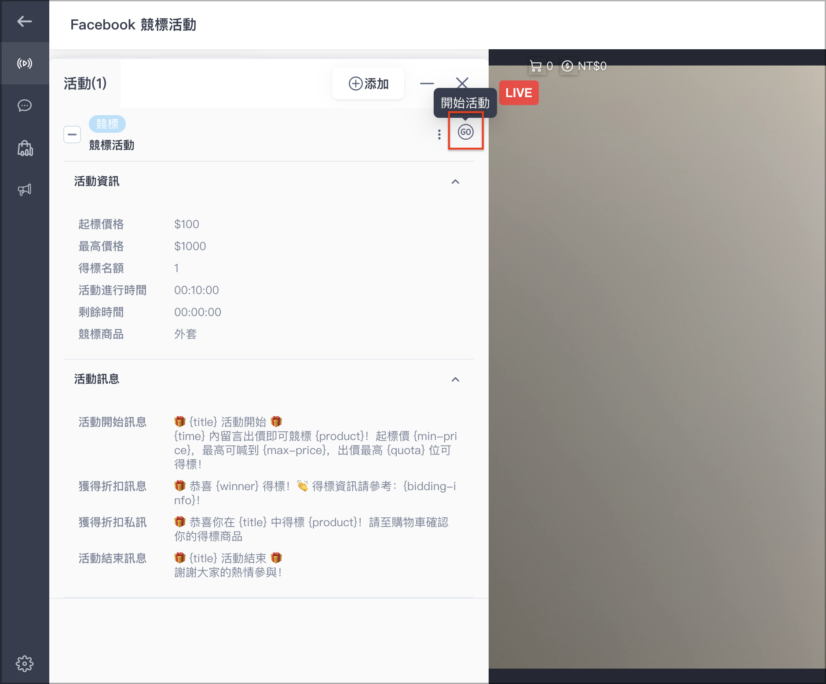The height and width of the screenshot is (684, 826).
Task: Collapse the 活動資訊 section chevron
Action: tap(455, 182)
